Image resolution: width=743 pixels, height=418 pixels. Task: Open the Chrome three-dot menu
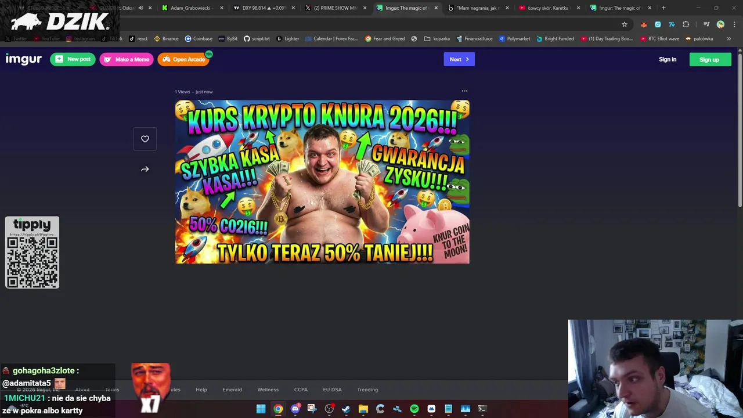click(734, 24)
